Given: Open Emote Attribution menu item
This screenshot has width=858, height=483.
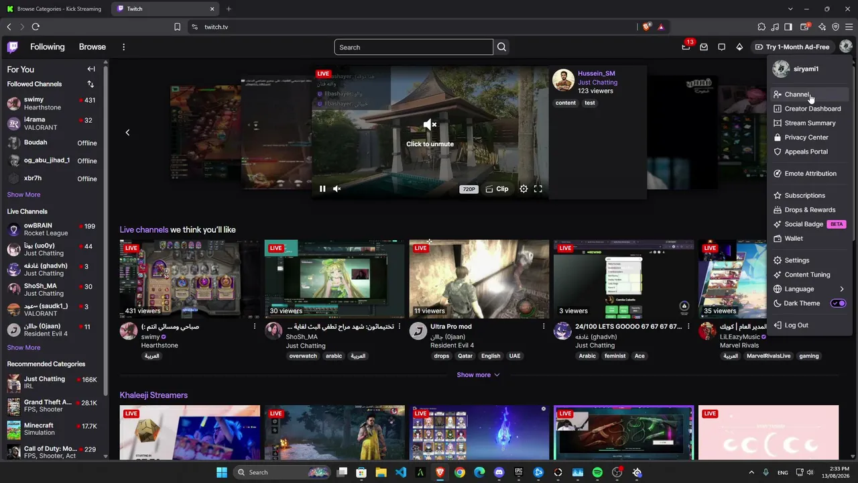Looking at the screenshot, I should (809, 174).
